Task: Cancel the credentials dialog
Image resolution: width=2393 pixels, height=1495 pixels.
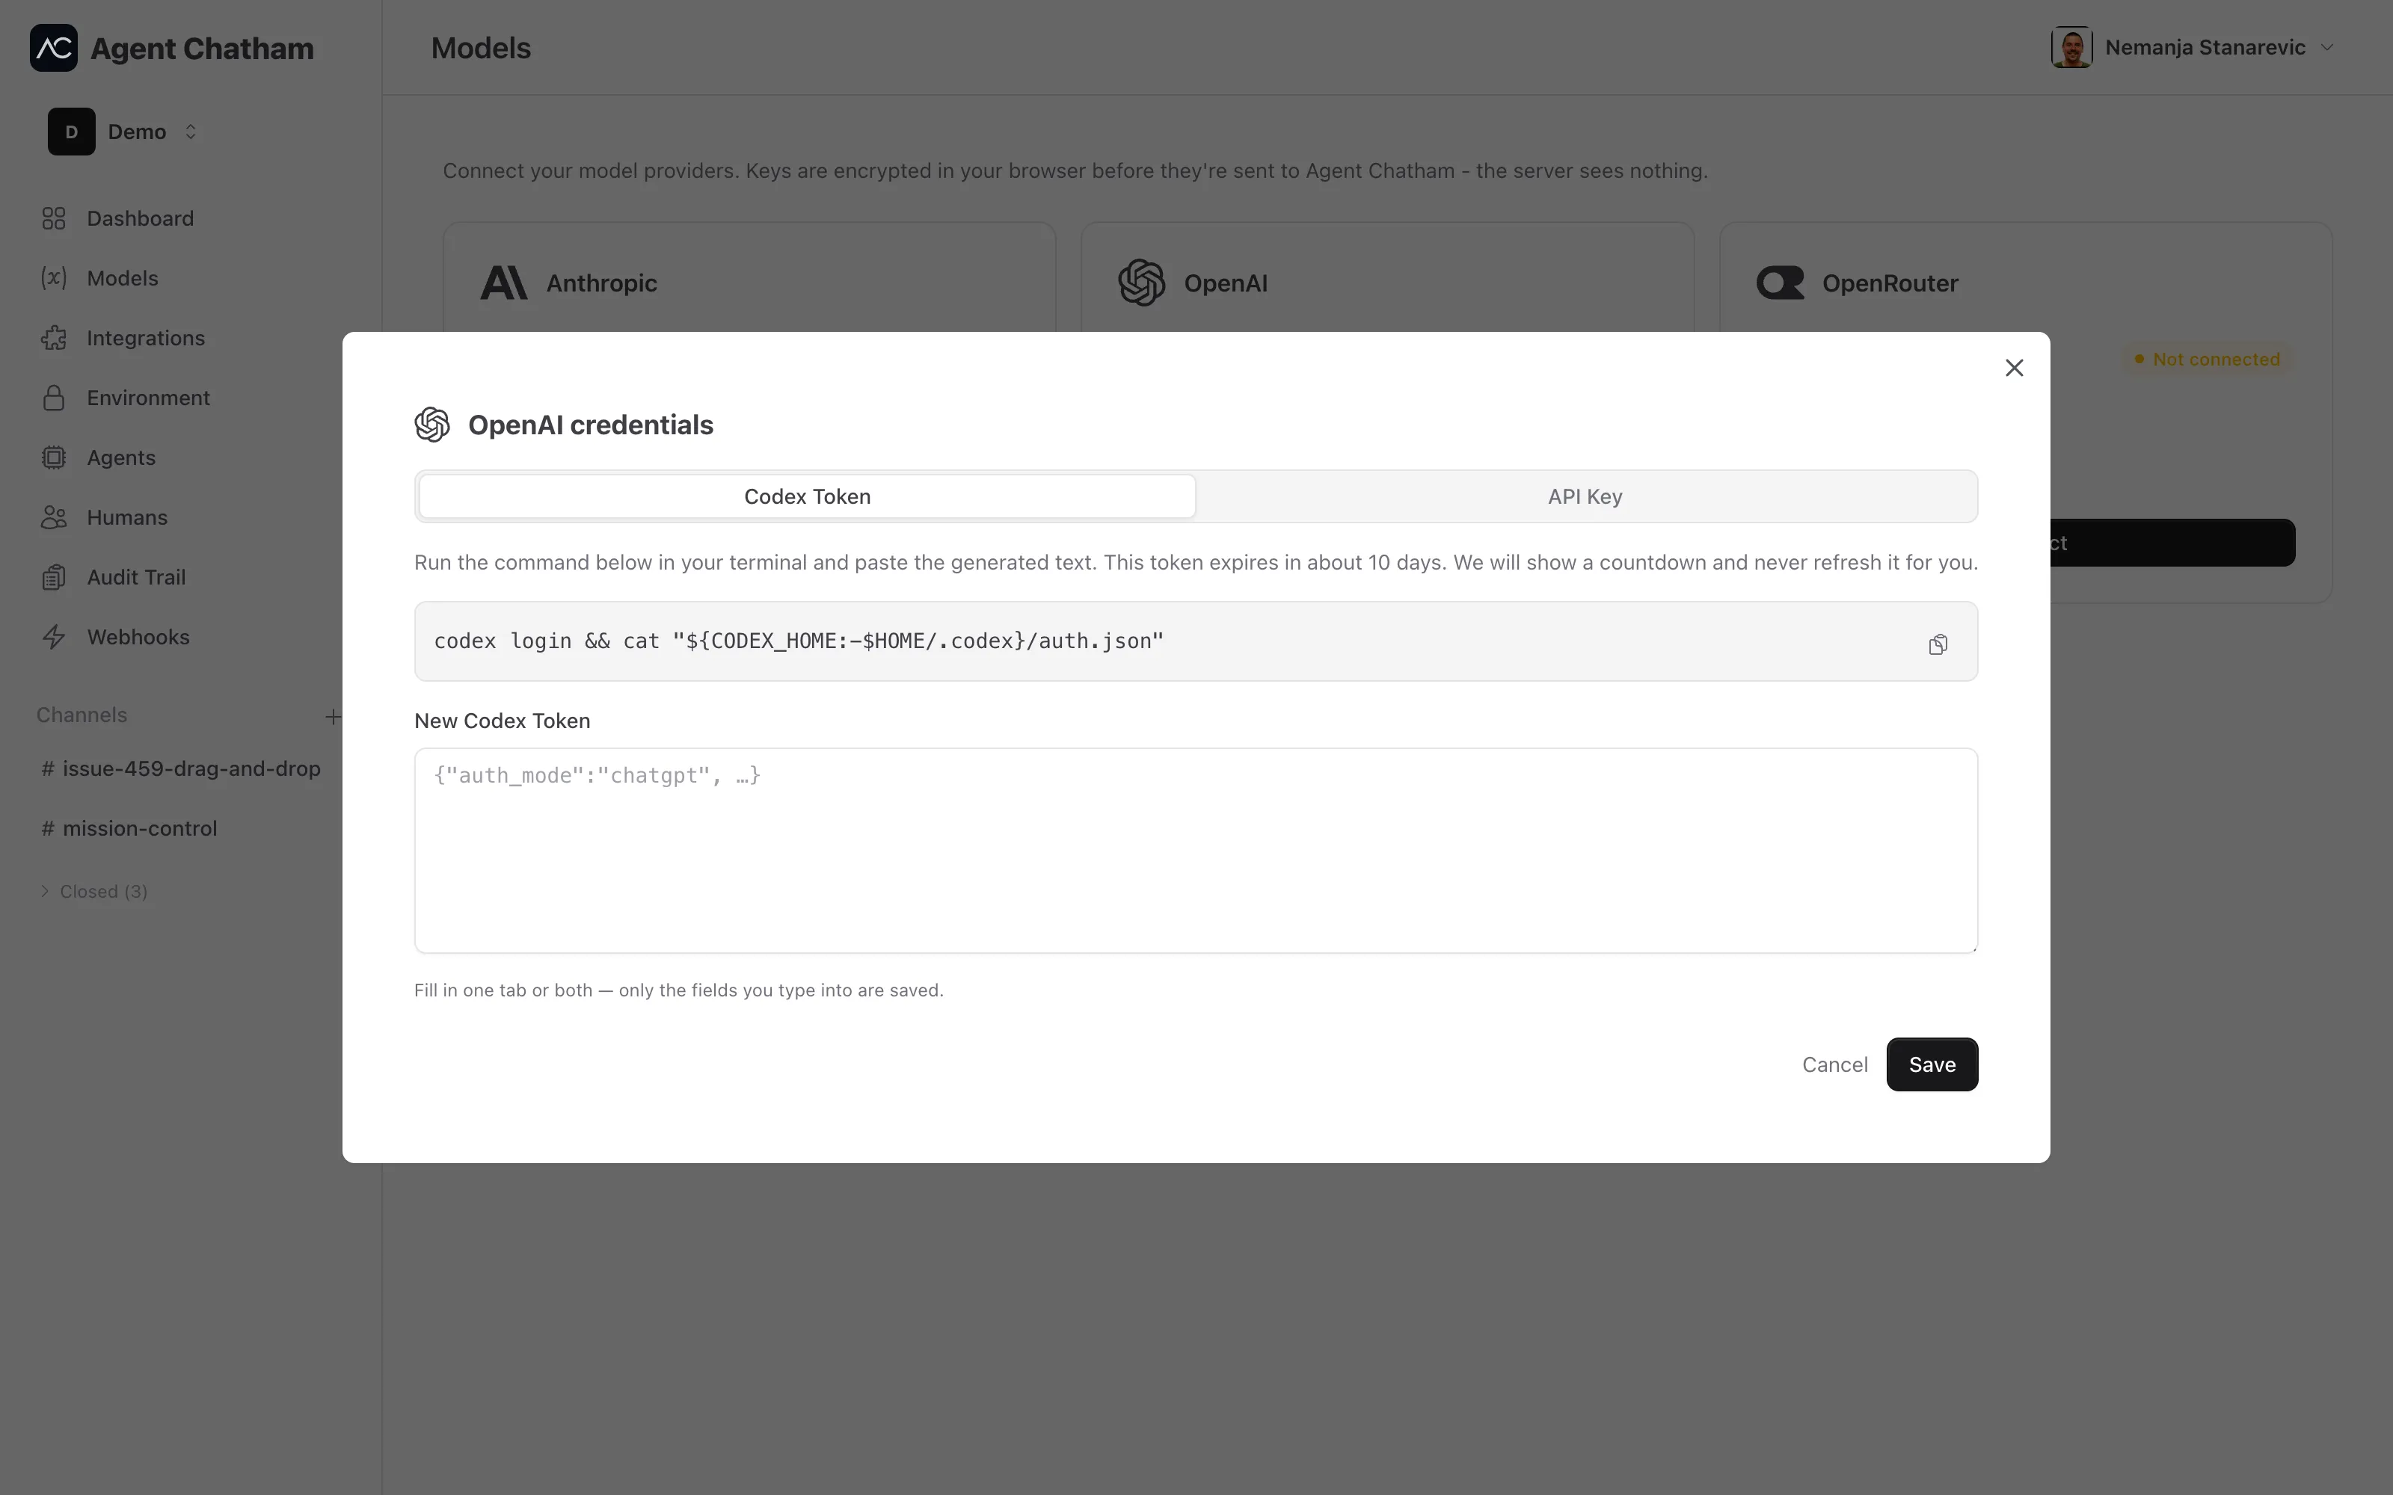Action: tap(1834, 1065)
